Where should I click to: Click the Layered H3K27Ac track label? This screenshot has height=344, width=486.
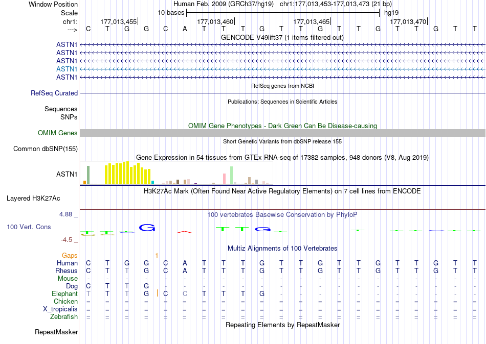(33, 199)
